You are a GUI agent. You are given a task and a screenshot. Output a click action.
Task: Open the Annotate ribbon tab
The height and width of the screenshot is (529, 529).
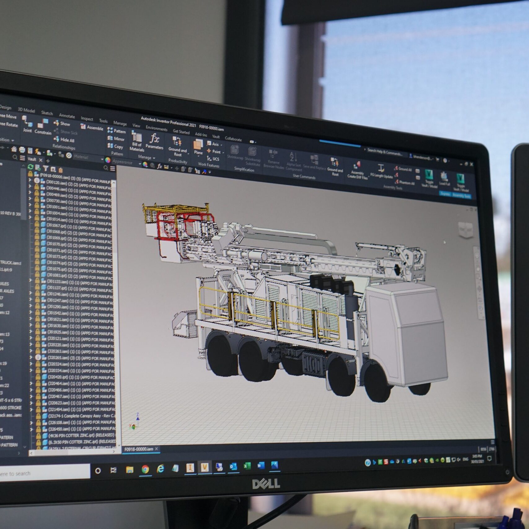tap(67, 116)
